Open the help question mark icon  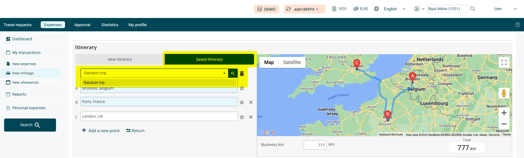(517, 25)
